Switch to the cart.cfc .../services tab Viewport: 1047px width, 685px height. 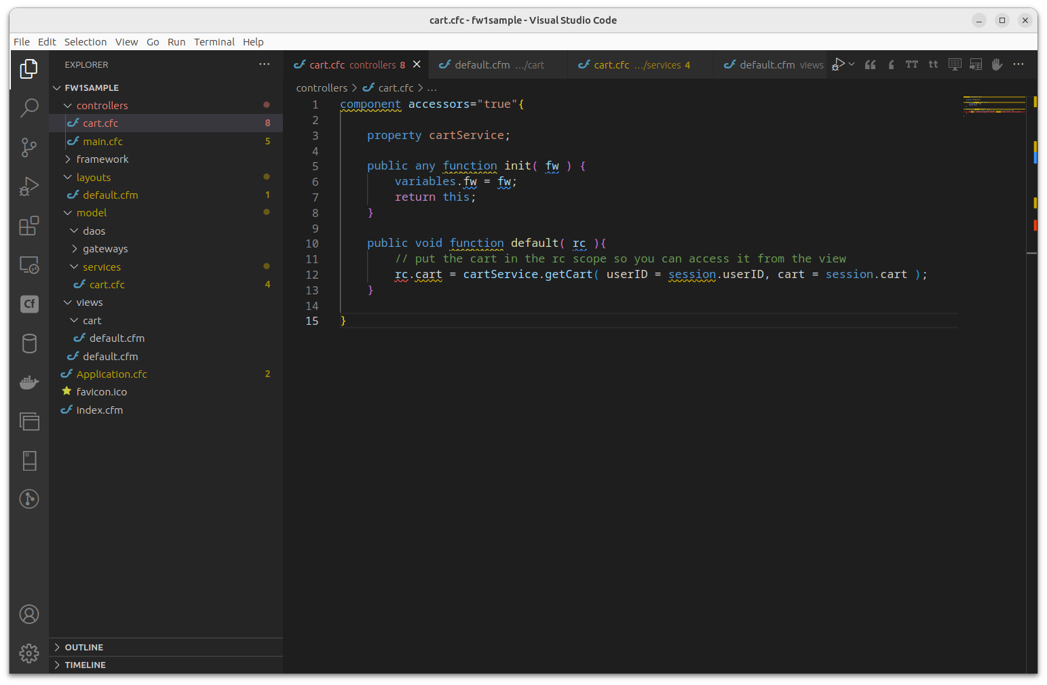[641, 65]
